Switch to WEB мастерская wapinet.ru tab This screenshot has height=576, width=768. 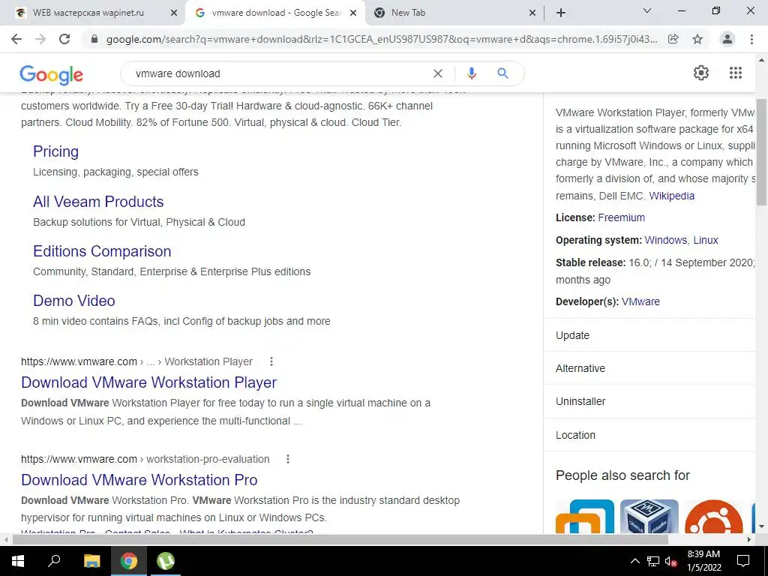[x=88, y=13]
